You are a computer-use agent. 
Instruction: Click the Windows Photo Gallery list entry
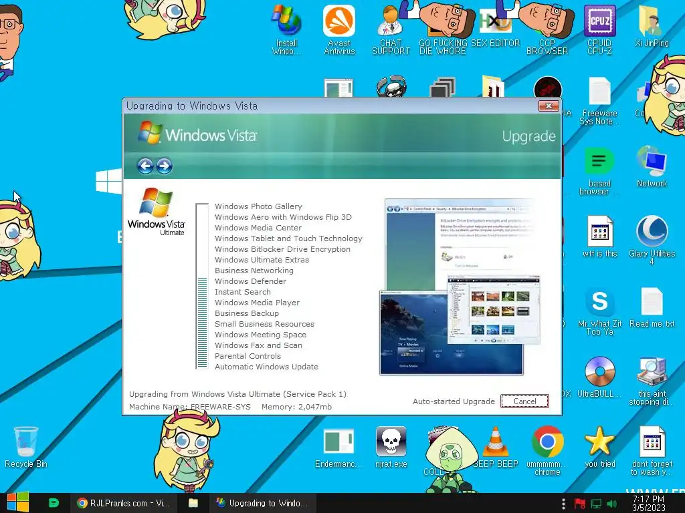pos(258,206)
